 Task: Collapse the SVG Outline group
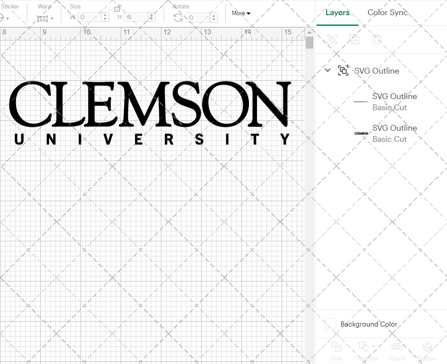(327, 70)
